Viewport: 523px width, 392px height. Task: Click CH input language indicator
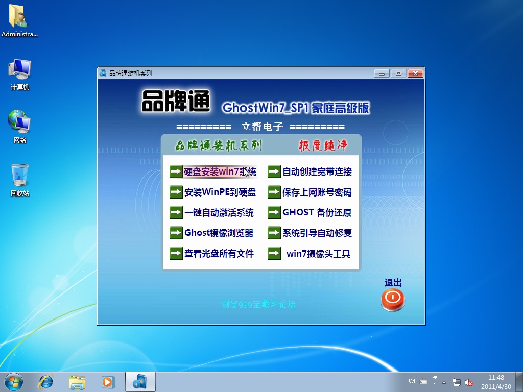point(412,381)
